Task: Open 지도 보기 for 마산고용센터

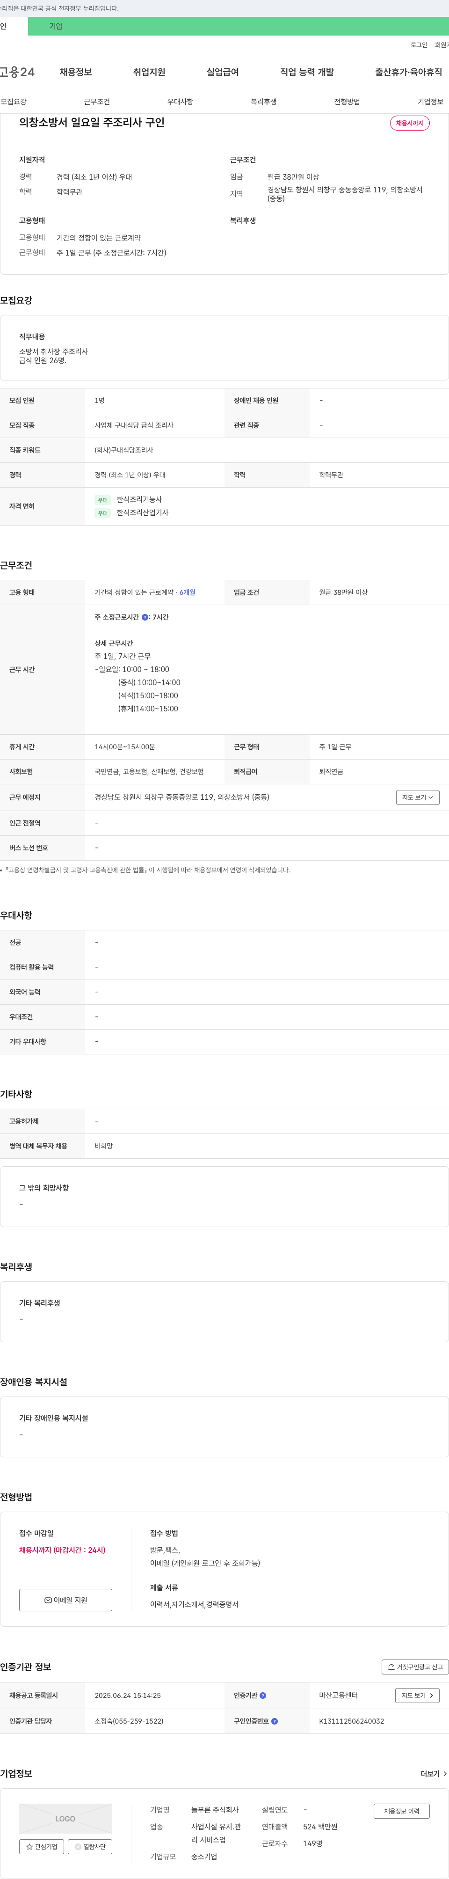Action: pyautogui.click(x=418, y=1695)
